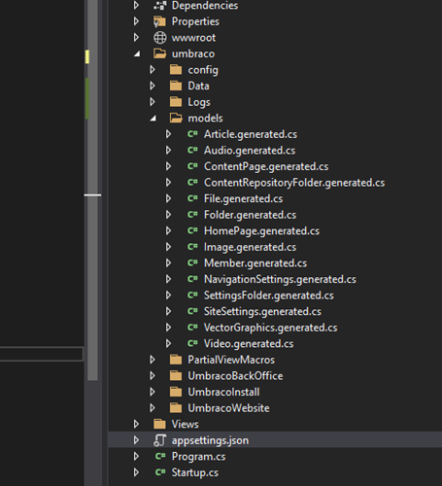Click the Data folder icon
This screenshot has width=442, height=486.
pos(176,86)
